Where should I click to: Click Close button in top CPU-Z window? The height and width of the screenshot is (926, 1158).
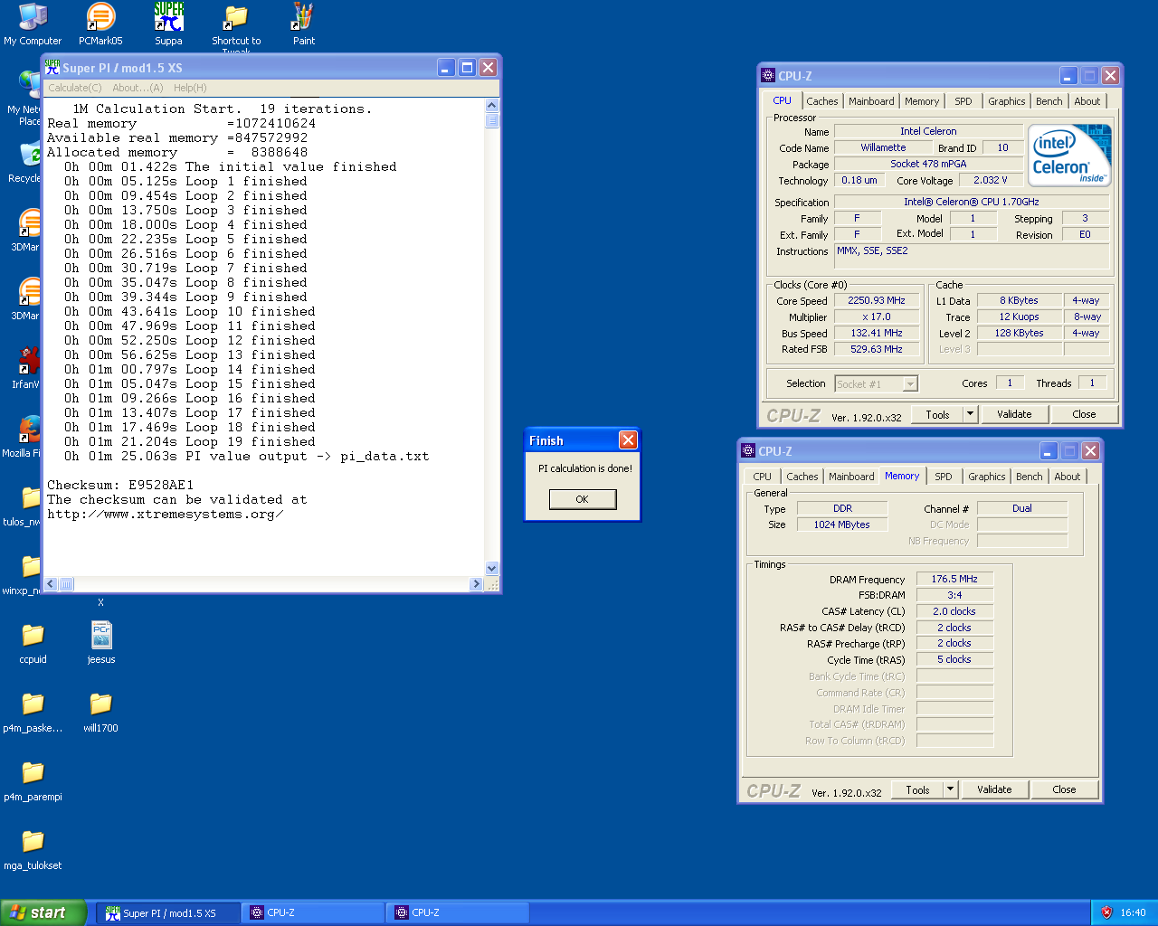pyautogui.click(x=1084, y=414)
